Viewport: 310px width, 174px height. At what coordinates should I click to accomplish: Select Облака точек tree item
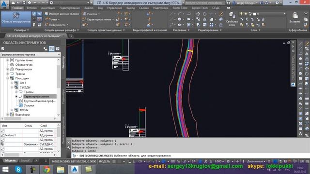click(x=24, y=65)
